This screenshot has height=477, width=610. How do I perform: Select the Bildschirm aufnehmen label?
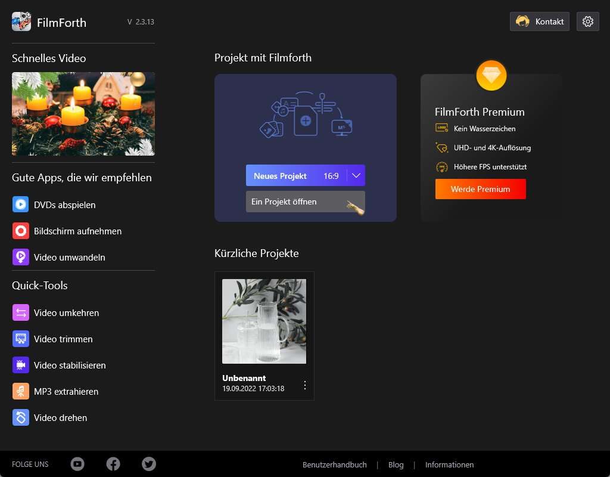(78, 231)
